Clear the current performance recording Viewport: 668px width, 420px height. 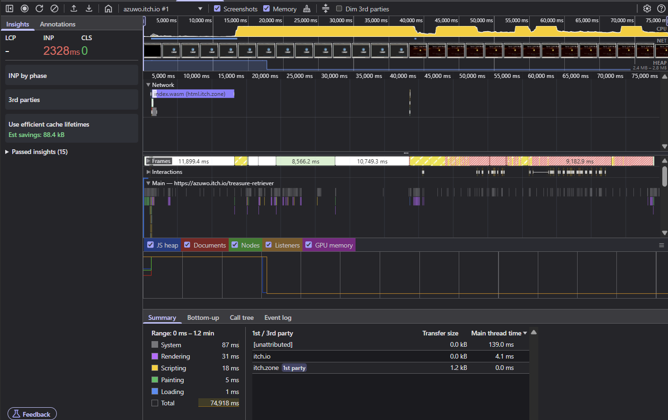[54, 9]
